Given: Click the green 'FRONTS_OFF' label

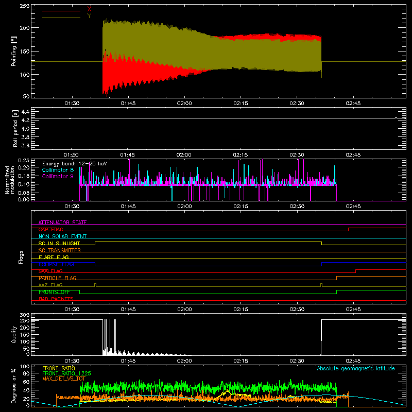Looking at the screenshot, I should tap(54, 292).
